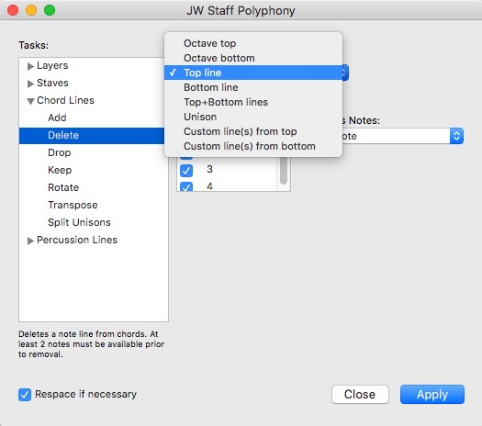This screenshot has width=482, height=426.
Task: Uncheck the checkbox for item 4
Action: [x=186, y=186]
